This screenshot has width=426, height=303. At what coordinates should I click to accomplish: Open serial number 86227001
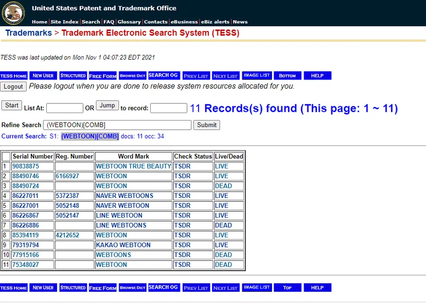pyautogui.click(x=25, y=205)
